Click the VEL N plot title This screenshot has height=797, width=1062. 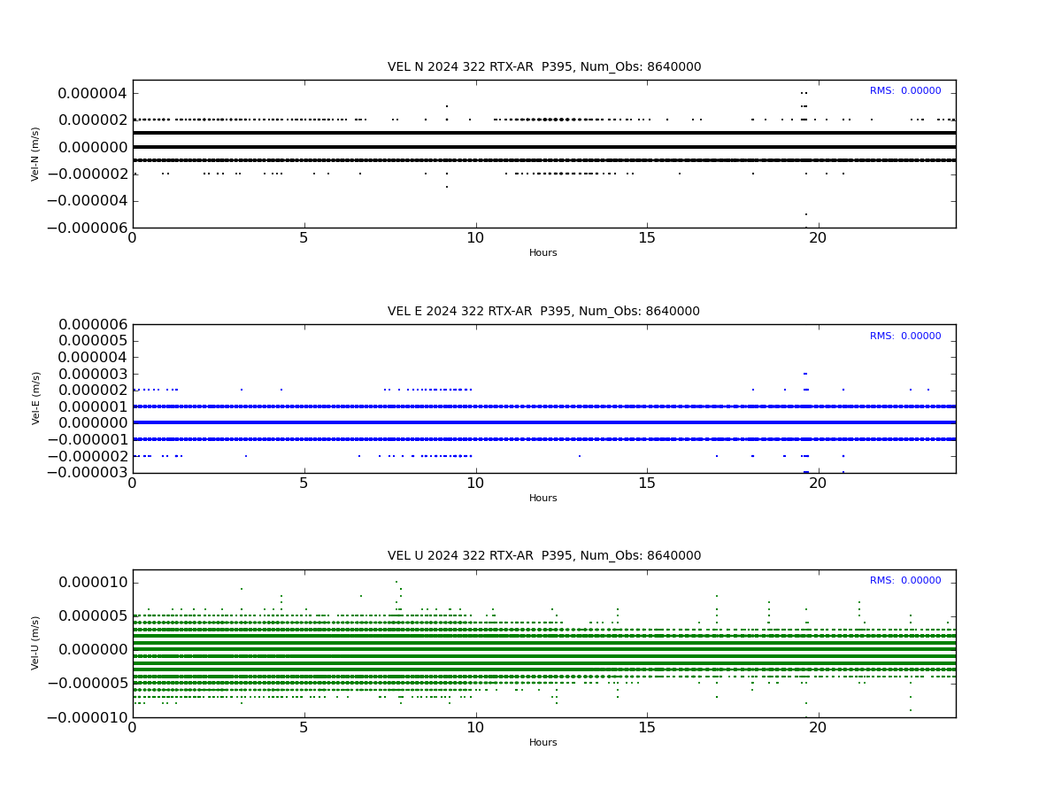pos(544,67)
